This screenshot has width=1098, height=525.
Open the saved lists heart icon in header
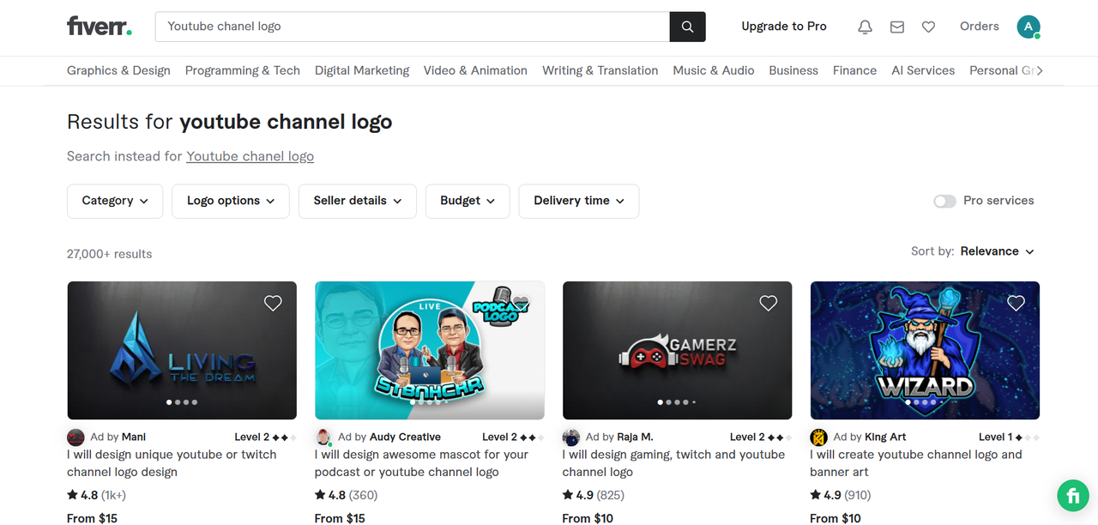[928, 27]
